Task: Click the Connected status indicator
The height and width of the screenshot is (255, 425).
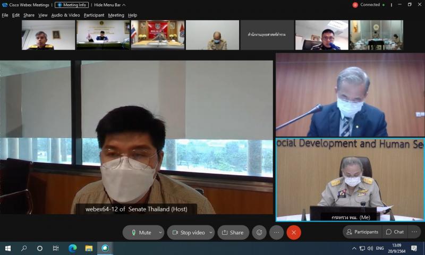Action: pos(372,5)
